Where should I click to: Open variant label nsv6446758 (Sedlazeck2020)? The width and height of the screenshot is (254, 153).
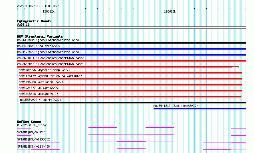pyautogui.click(x=41, y=82)
